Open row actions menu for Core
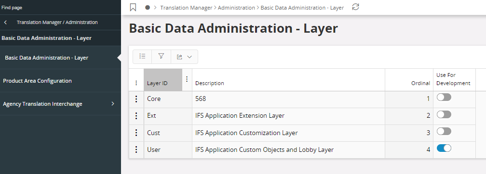 [136, 99]
